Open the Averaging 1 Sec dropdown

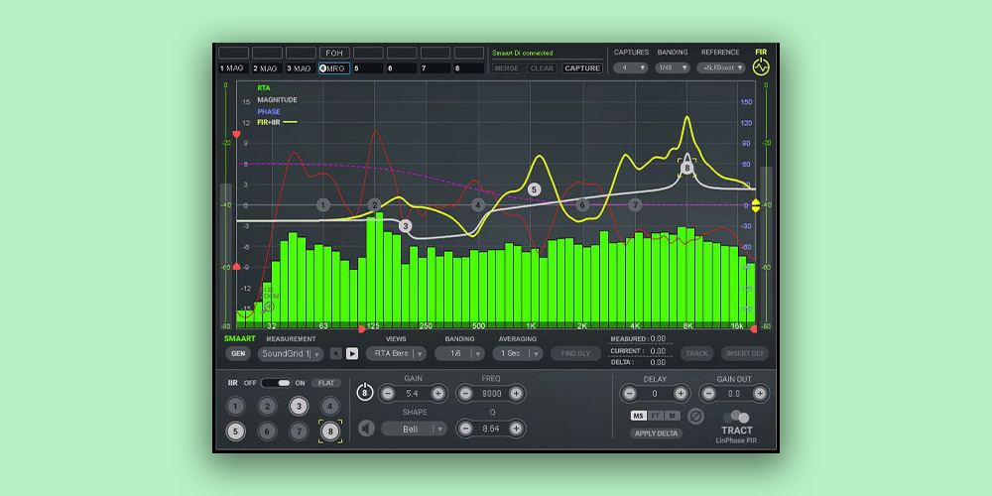coord(518,354)
